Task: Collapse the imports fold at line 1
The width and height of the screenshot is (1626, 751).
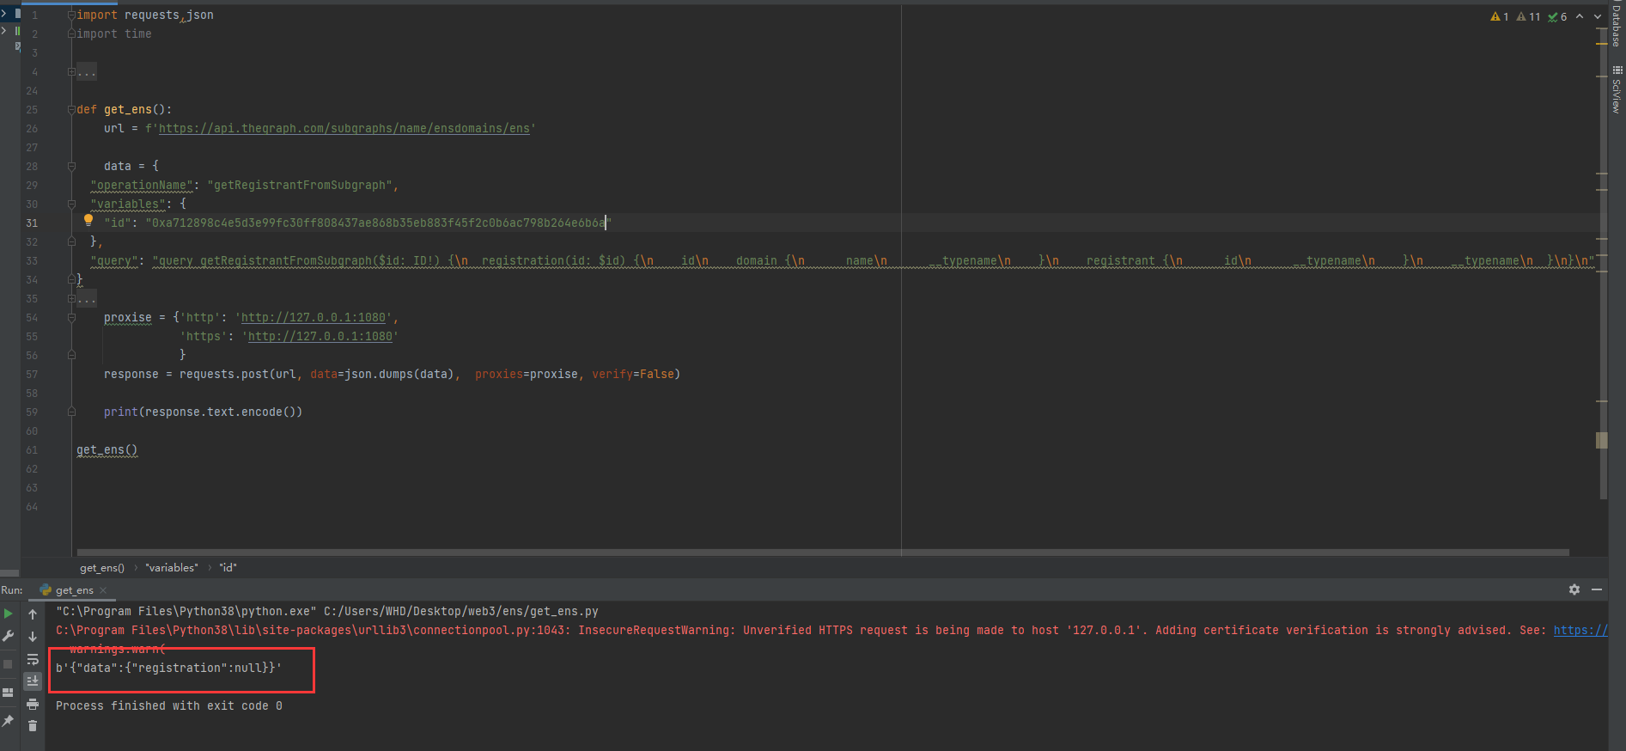Action: (72, 15)
